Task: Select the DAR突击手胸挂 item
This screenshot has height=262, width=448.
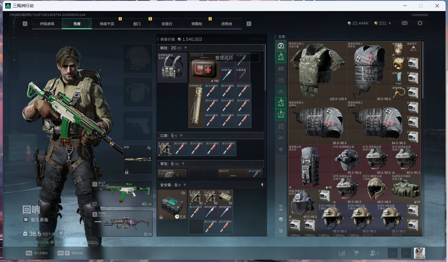Action: pos(406,189)
